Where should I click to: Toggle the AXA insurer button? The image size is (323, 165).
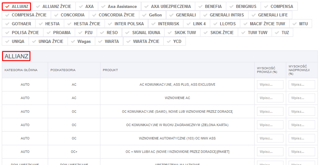87,6
